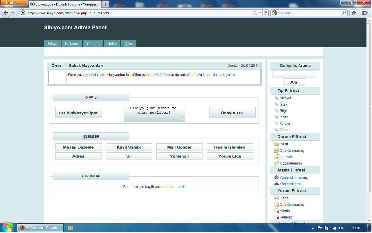This screenshot has width=372, height=233.
Task: Click the magnifier icon next to Öneri
Action: 276,130
